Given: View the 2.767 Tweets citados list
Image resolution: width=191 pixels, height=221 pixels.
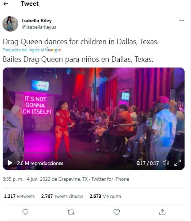Looking at the screenshot, I should pos(62,196).
